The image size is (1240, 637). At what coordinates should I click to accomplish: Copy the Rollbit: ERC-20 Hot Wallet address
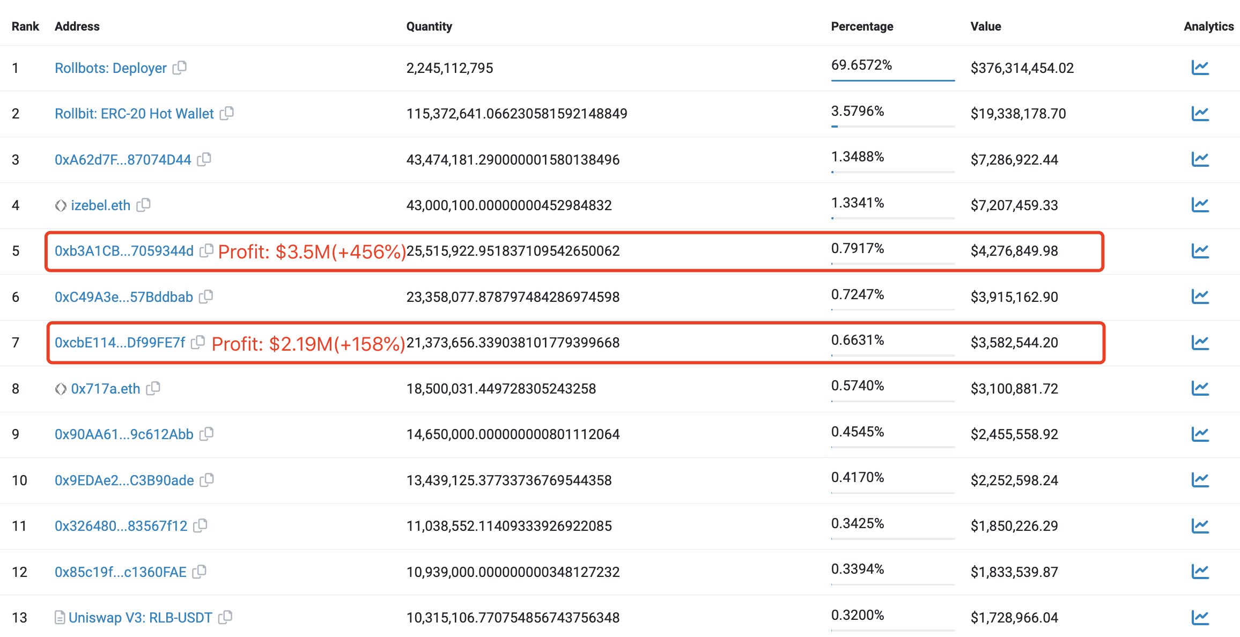228,113
